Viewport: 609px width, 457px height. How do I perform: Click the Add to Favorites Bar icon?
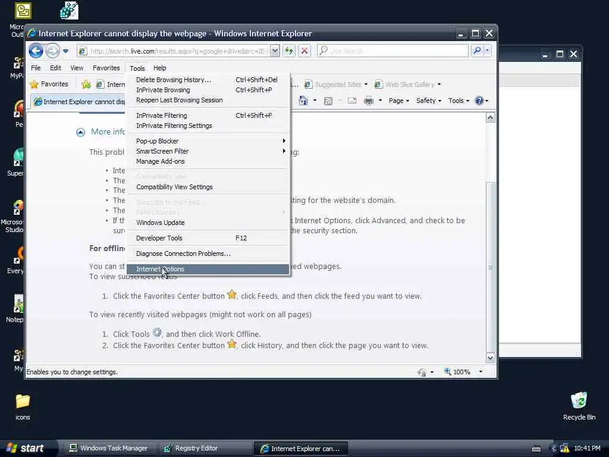(x=86, y=84)
